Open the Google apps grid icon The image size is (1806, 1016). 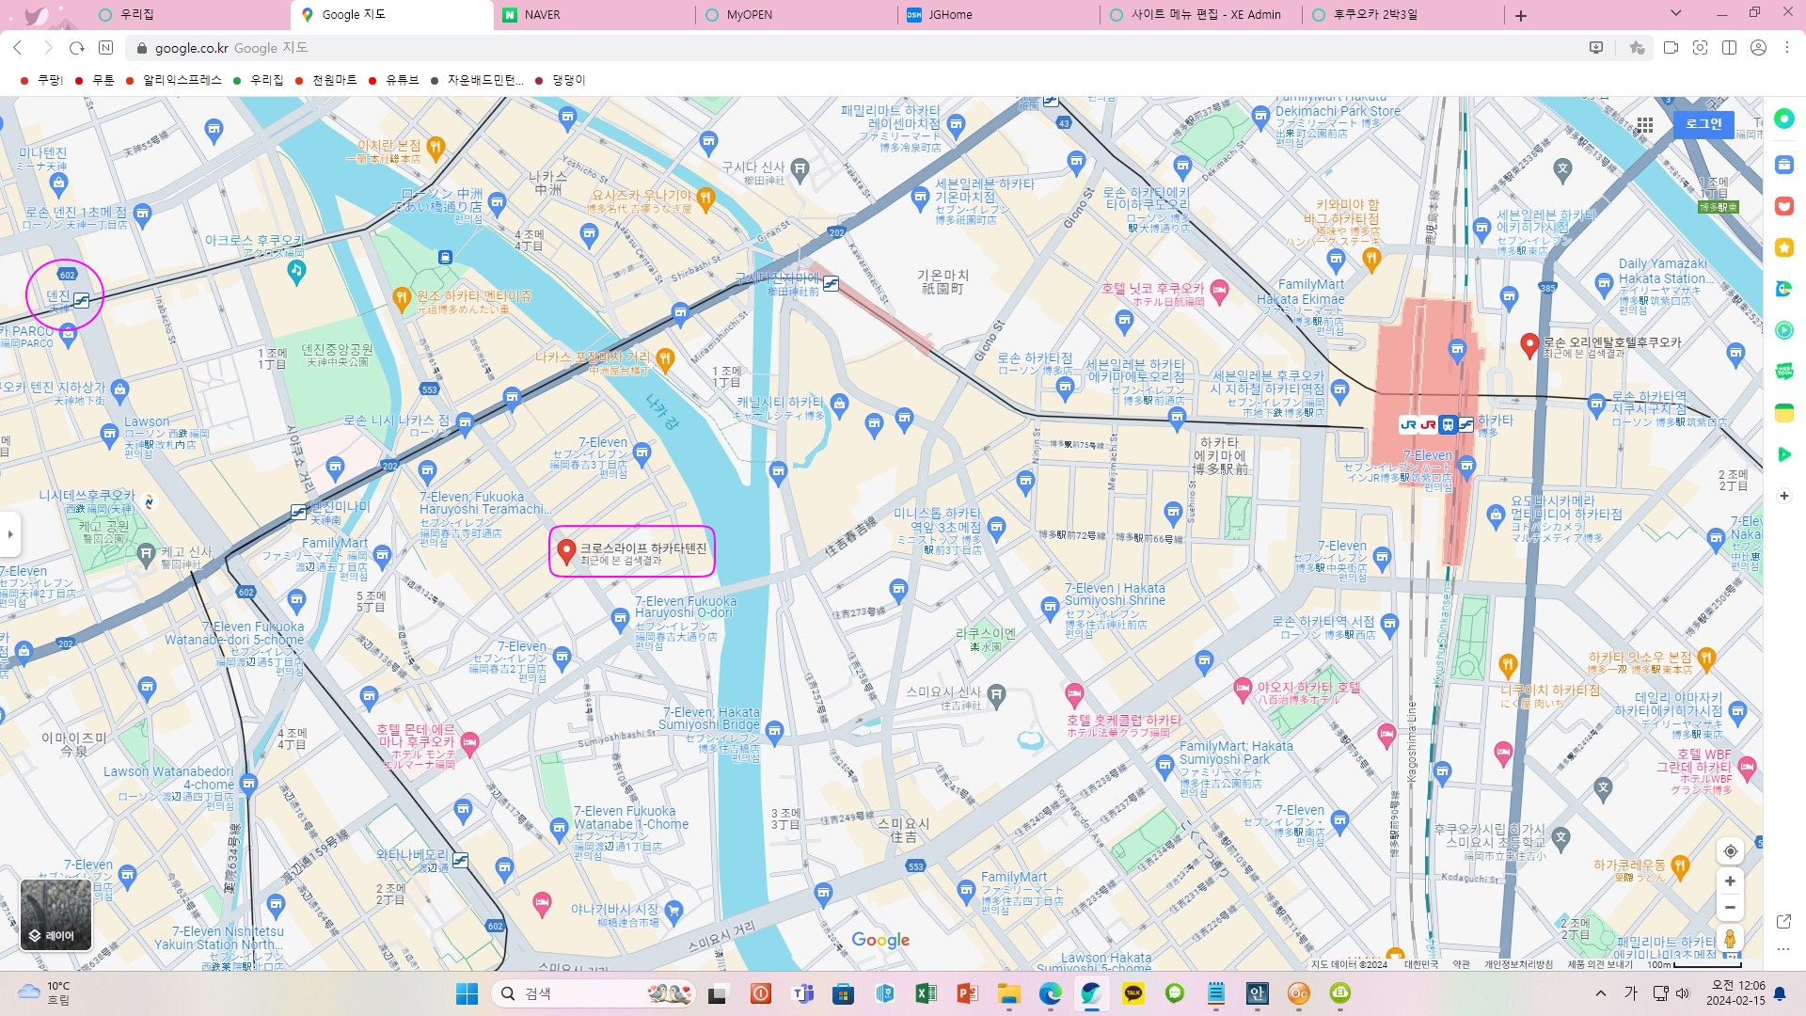click(x=1645, y=125)
